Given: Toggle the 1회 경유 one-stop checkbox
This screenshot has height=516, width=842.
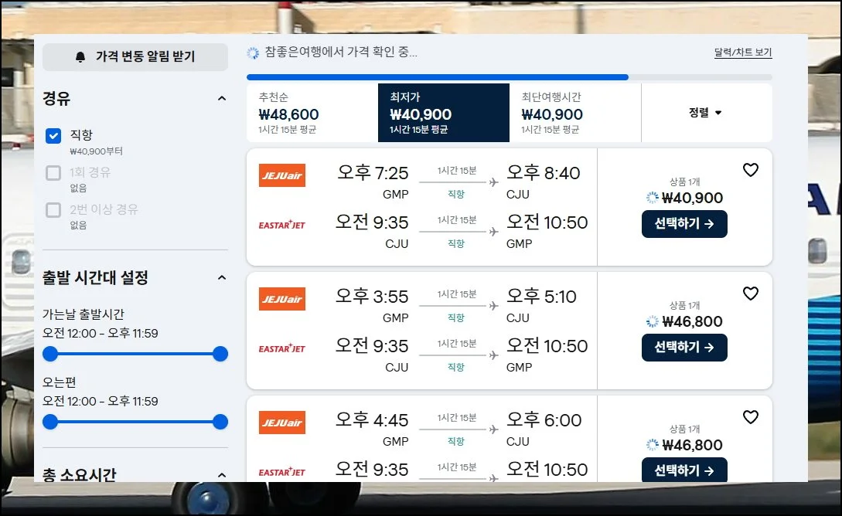Looking at the screenshot, I should point(53,173).
